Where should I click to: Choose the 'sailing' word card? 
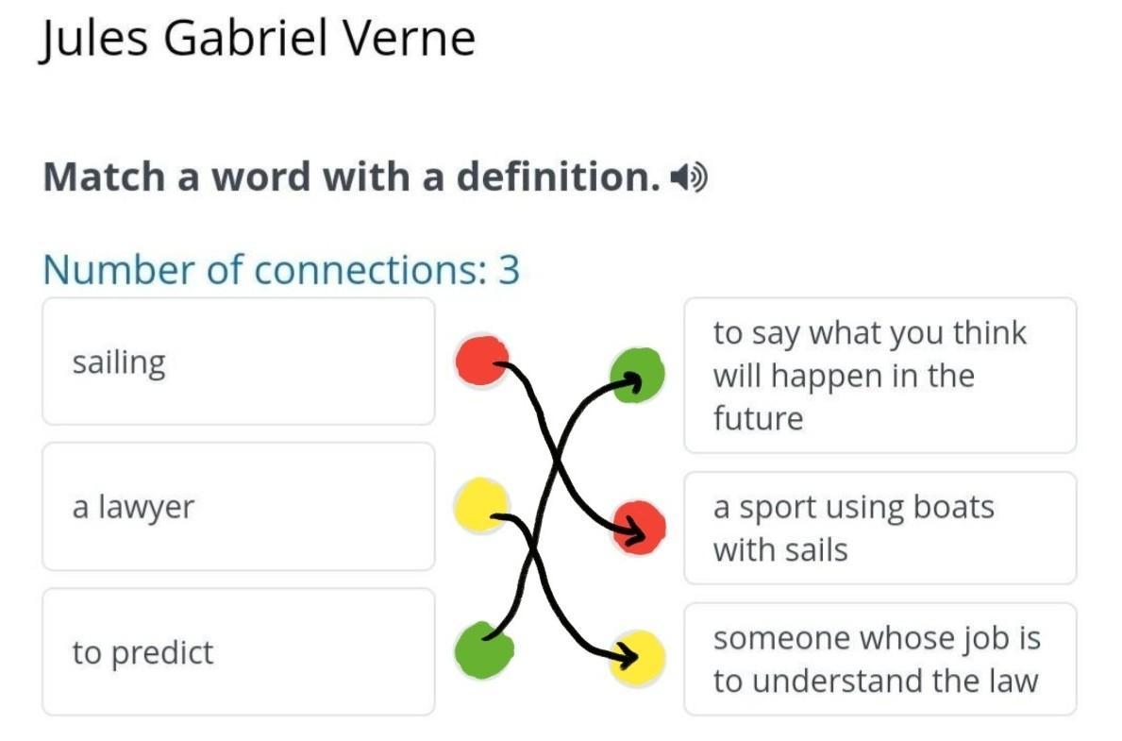tap(238, 362)
